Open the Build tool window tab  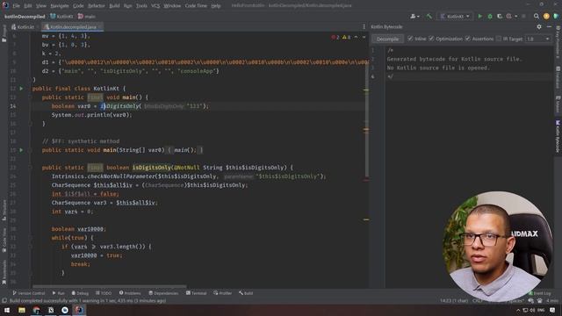246,293
